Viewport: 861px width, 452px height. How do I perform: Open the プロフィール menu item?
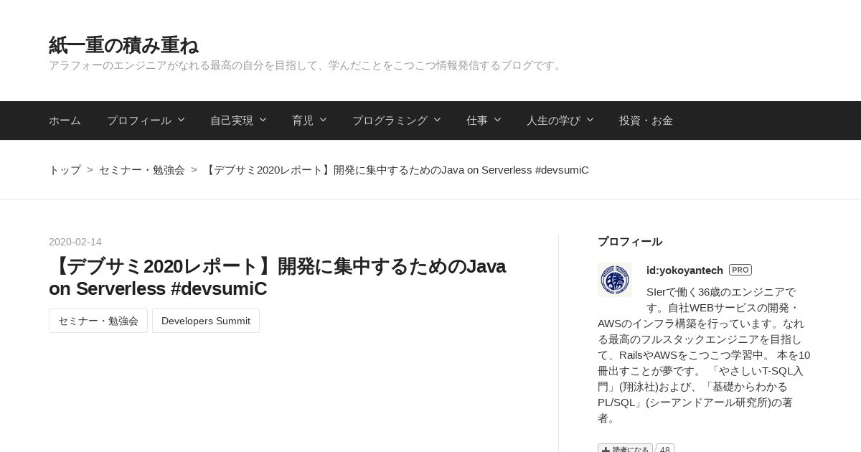coord(139,121)
